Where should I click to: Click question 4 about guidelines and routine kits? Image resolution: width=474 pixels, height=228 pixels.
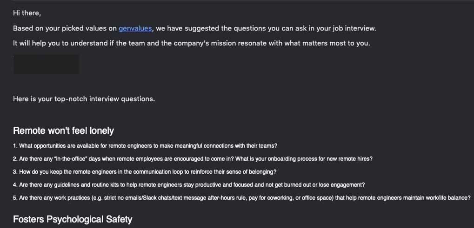pyautogui.click(x=189, y=185)
